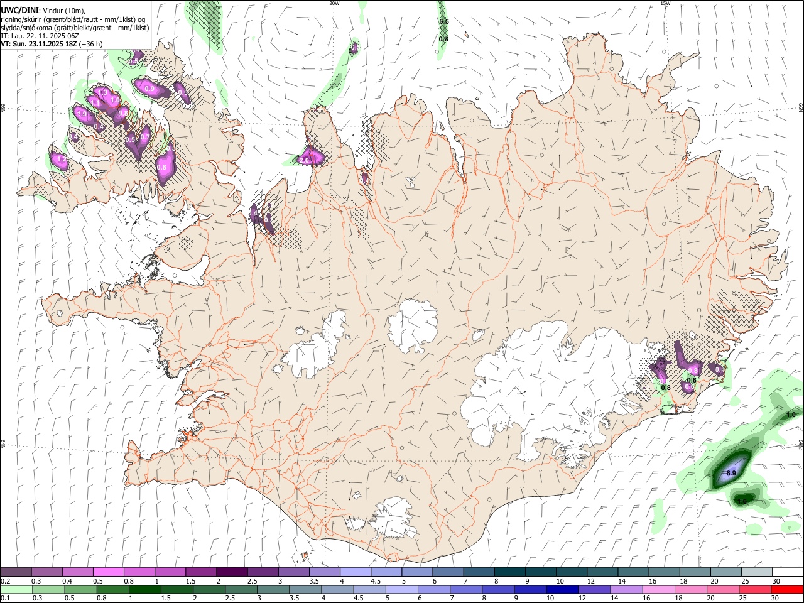This screenshot has width=804, height=603.
Task: Pick light periwinkle upper swatch starting at 4
Action: [356, 572]
